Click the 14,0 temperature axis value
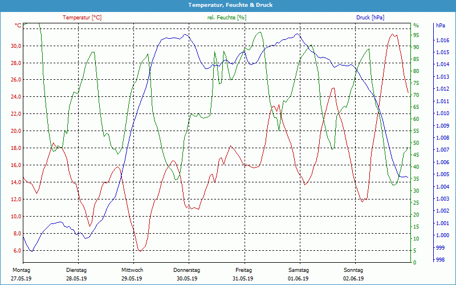Image resolution: width=456 pixels, height=285 pixels. [16, 182]
